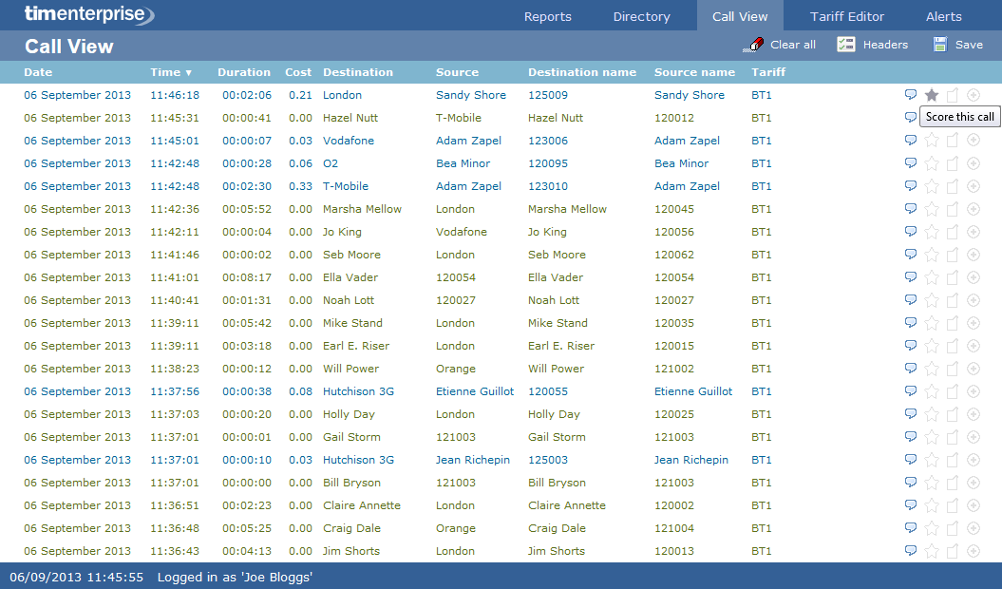Click the Source column header

pos(457,72)
